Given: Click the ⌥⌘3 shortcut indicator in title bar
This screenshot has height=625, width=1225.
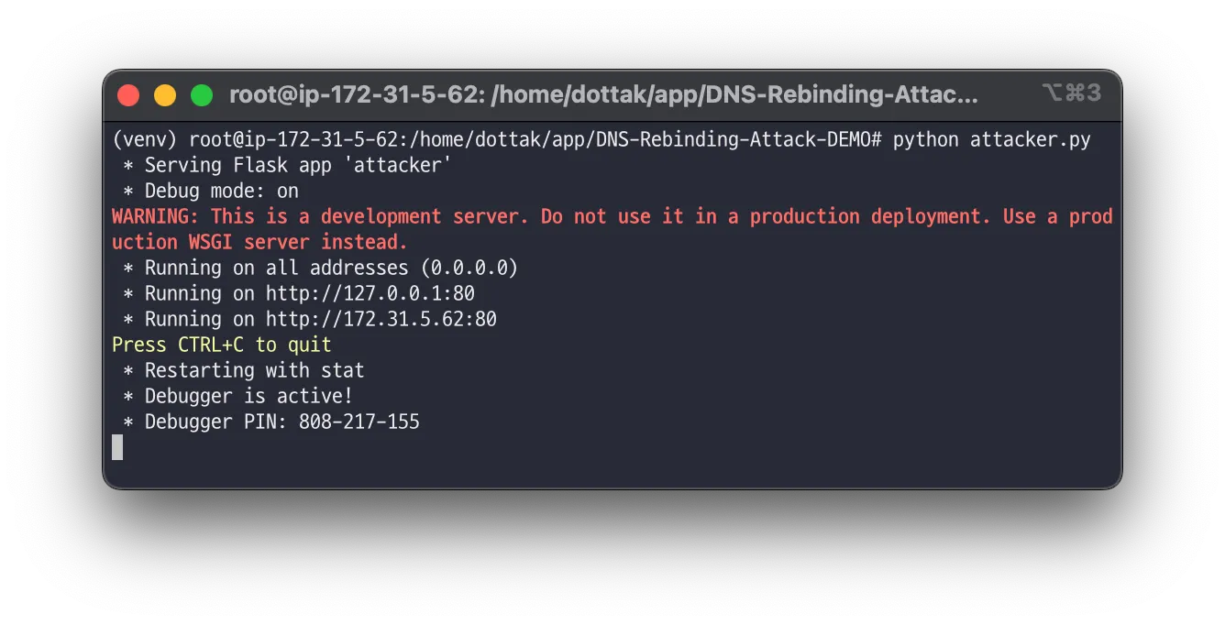Looking at the screenshot, I should (x=1071, y=93).
